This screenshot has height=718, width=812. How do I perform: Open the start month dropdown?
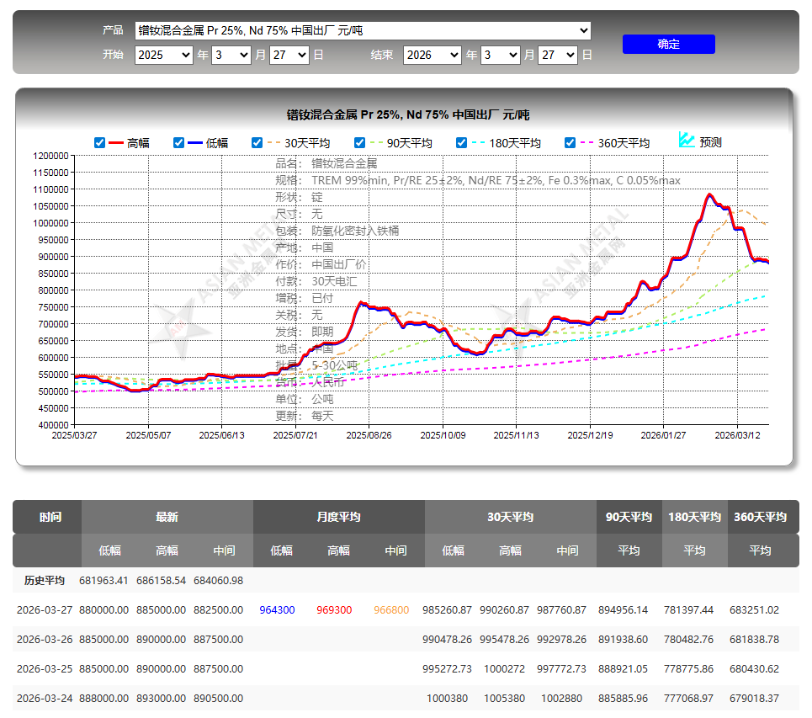click(x=231, y=55)
